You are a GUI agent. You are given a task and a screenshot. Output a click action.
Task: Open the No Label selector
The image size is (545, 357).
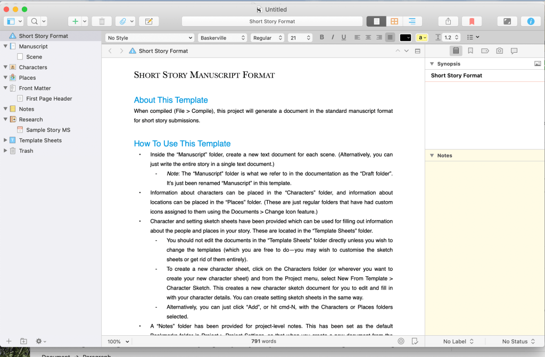pyautogui.click(x=458, y=342)
